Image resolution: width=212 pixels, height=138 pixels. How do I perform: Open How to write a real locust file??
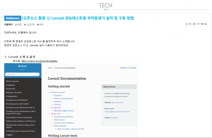[71, 129]
